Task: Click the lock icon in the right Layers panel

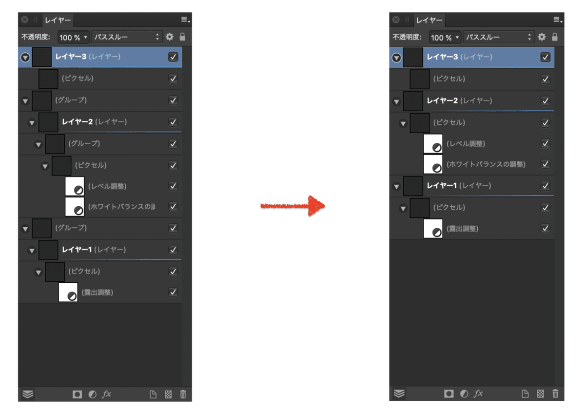Action: 555,37
